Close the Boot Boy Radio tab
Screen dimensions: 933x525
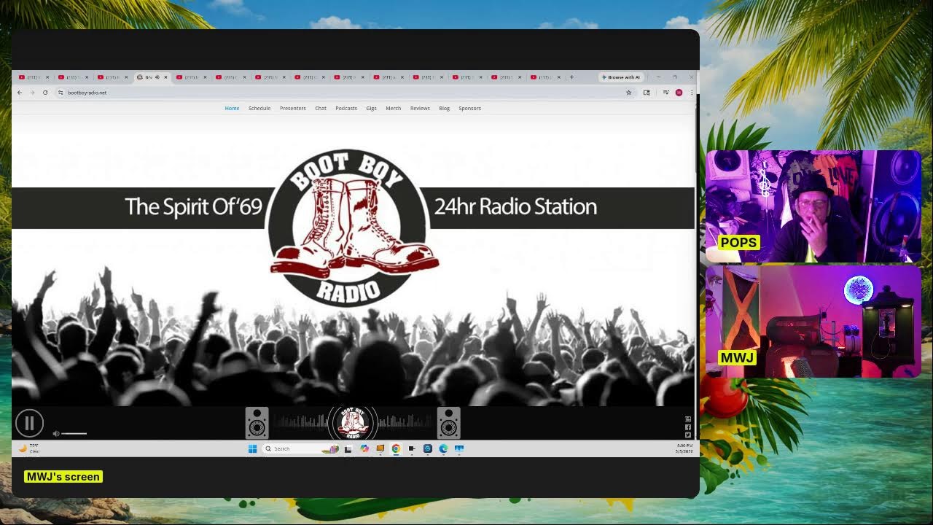165,77
